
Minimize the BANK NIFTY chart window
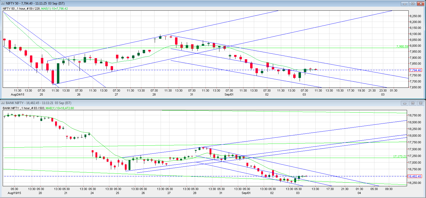(405, 103)
